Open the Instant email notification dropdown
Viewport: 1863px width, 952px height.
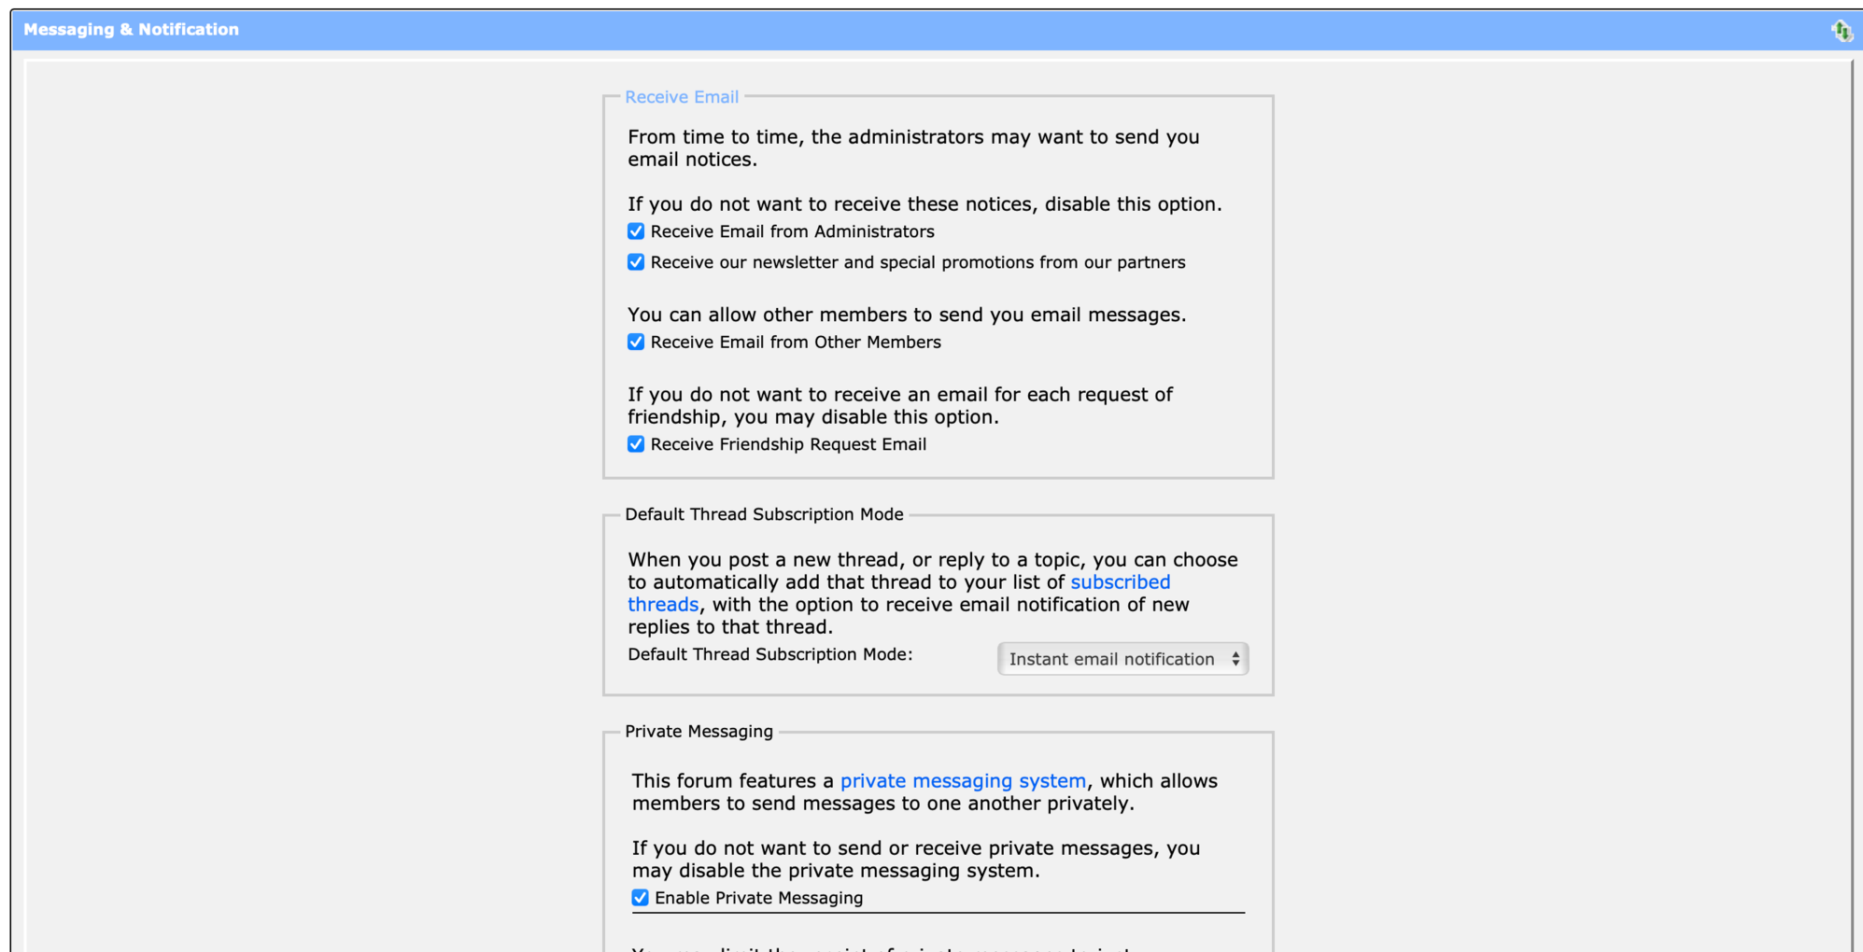click(1122, 659)
